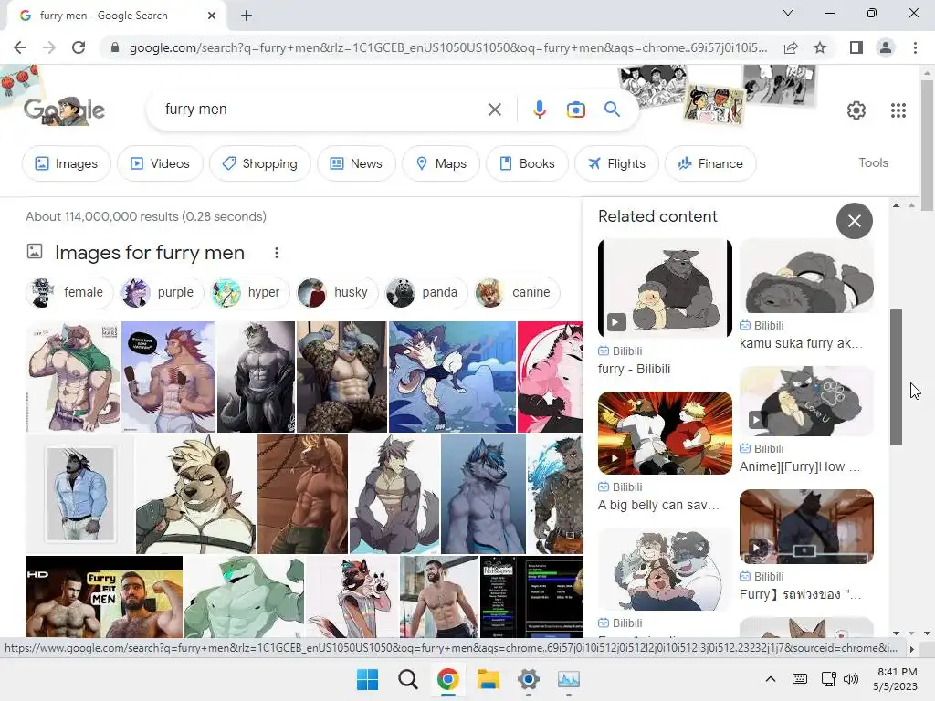Open the green crocodile image result
The height and width of the screenshot is (701, 935).
point(244,597)
